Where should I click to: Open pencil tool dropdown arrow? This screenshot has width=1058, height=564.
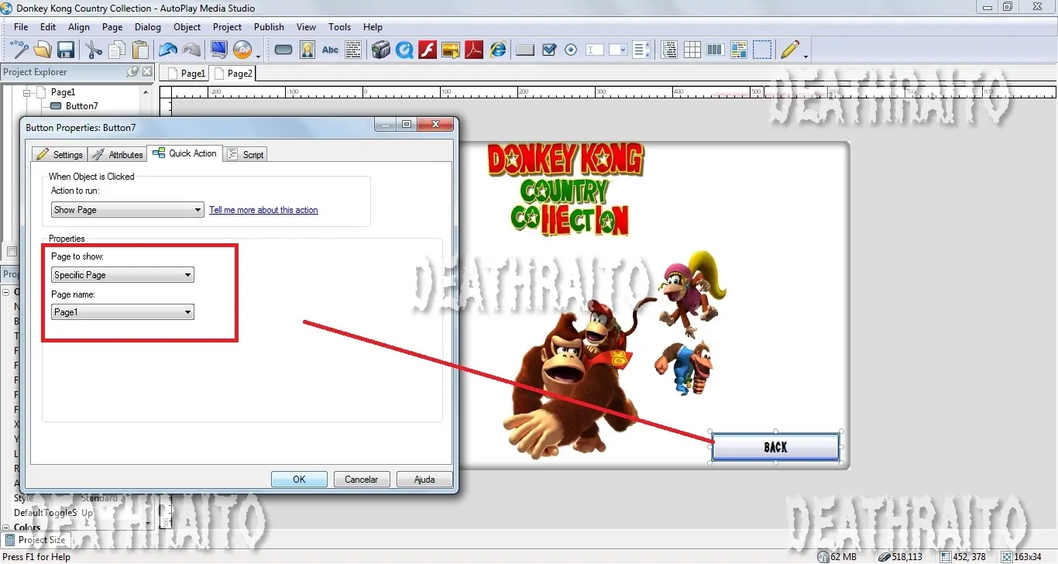tap(806, 56)
